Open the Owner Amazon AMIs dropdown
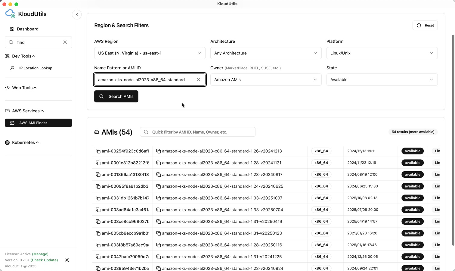455x271 pixels. 266,80
